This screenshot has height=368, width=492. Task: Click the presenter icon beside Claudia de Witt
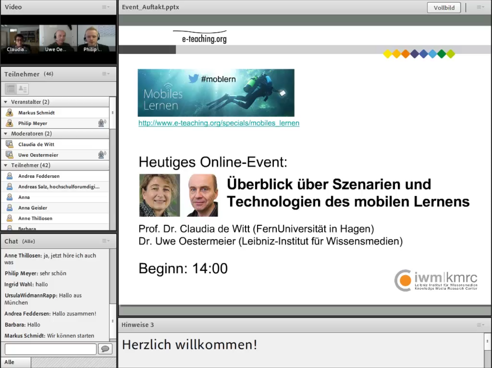(10, 144)
